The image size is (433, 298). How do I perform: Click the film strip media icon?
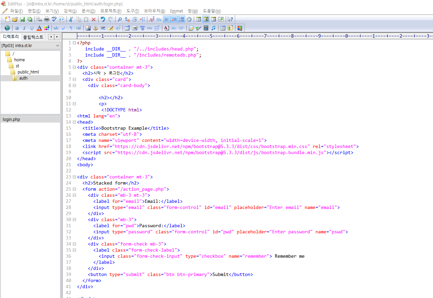(206, 28)
